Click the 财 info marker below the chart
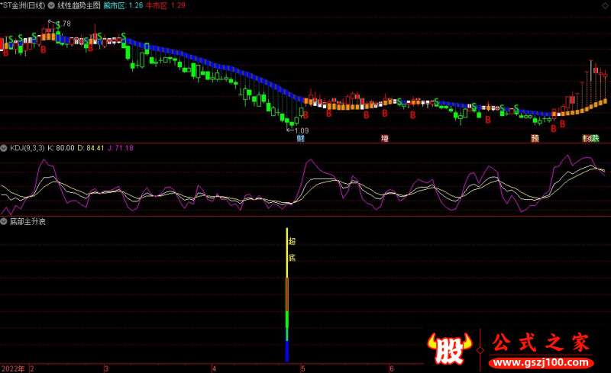 300,138
